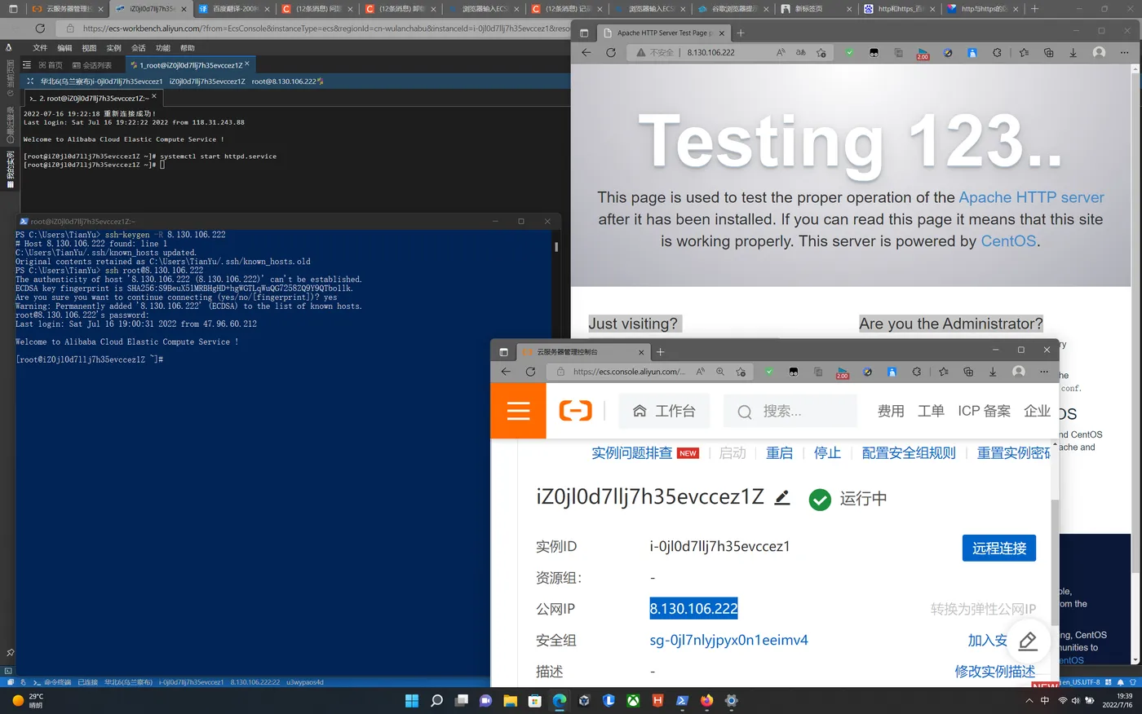
Task: Click the 重启 restart link
Action: pos(779,453)
